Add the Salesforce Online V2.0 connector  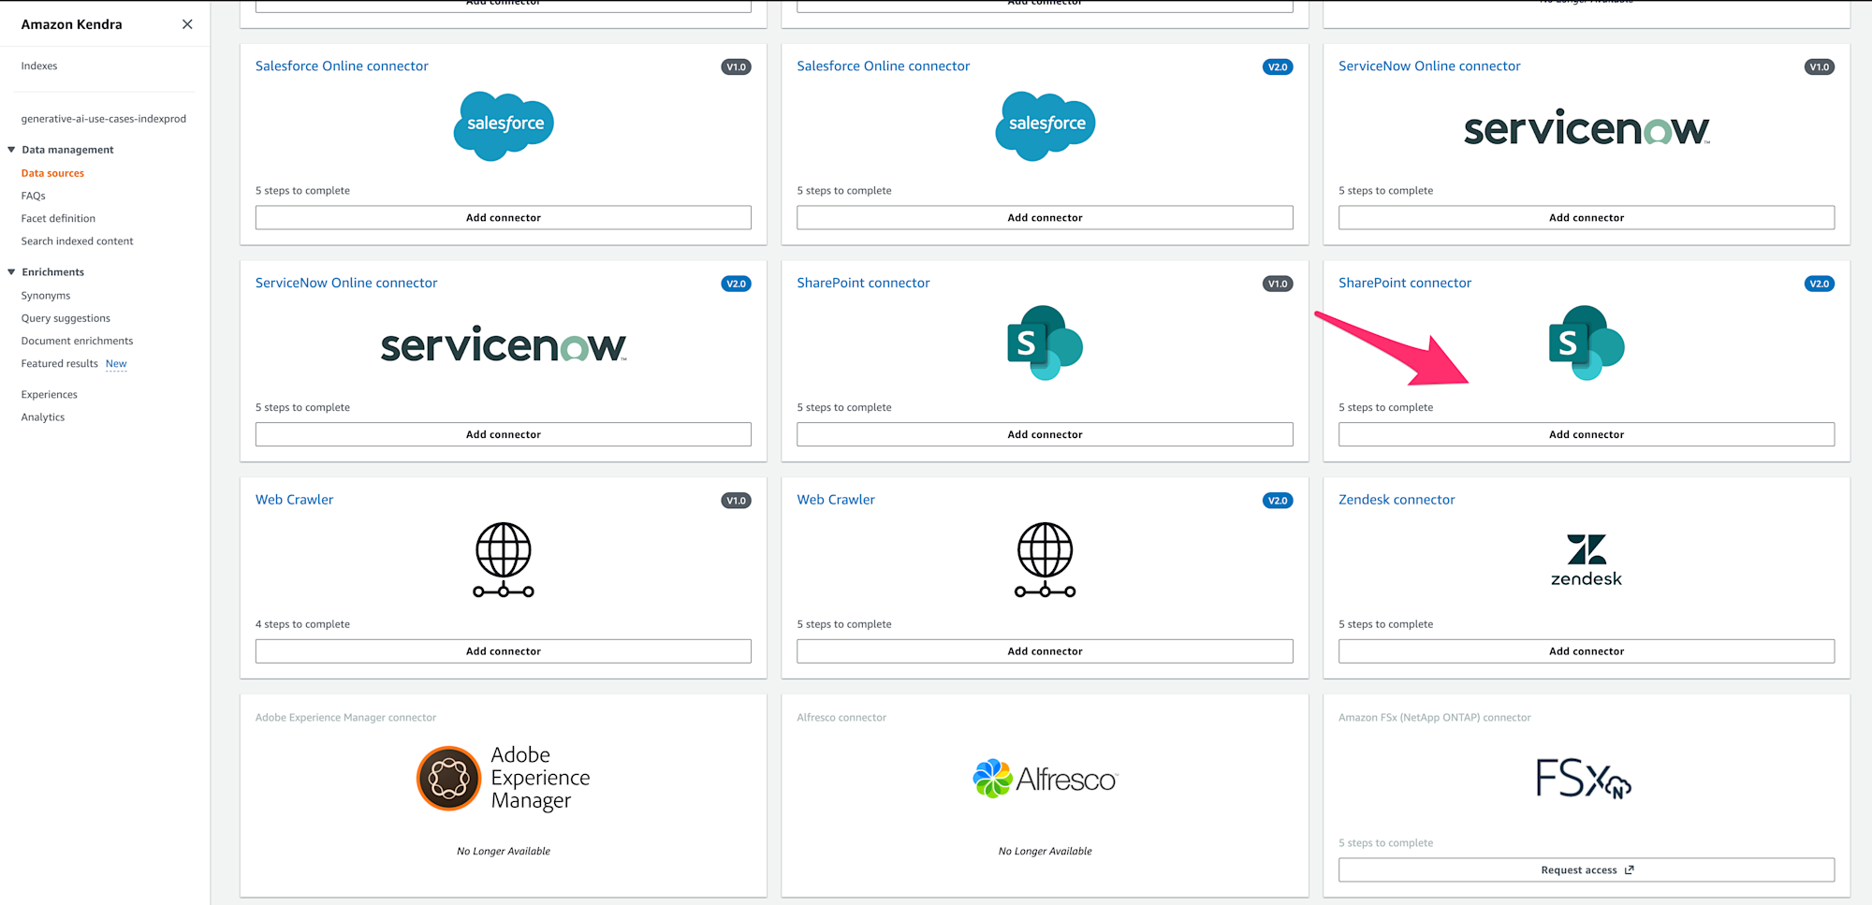coord(1046,217)
